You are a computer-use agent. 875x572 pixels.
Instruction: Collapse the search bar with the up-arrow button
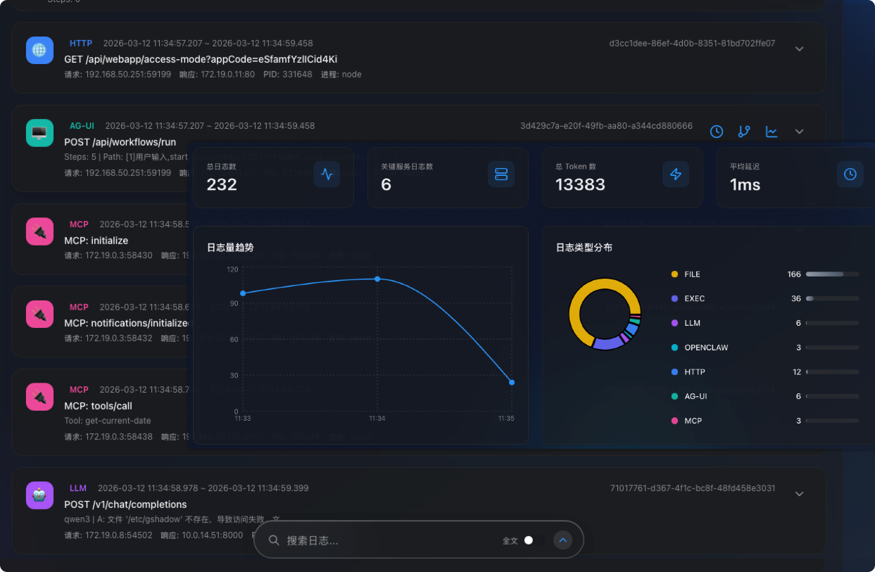click(x=562, y=540)
